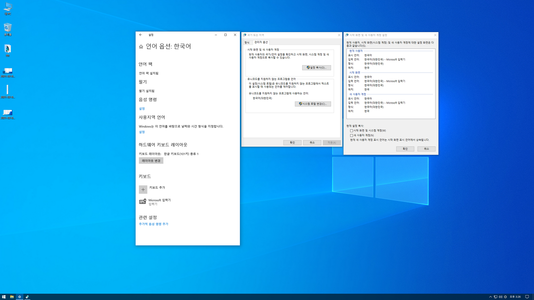Click the 한글 키보드(101키) 종류 1 value
This screenshot has width=534, height=300.
click(x=181, y=154)
